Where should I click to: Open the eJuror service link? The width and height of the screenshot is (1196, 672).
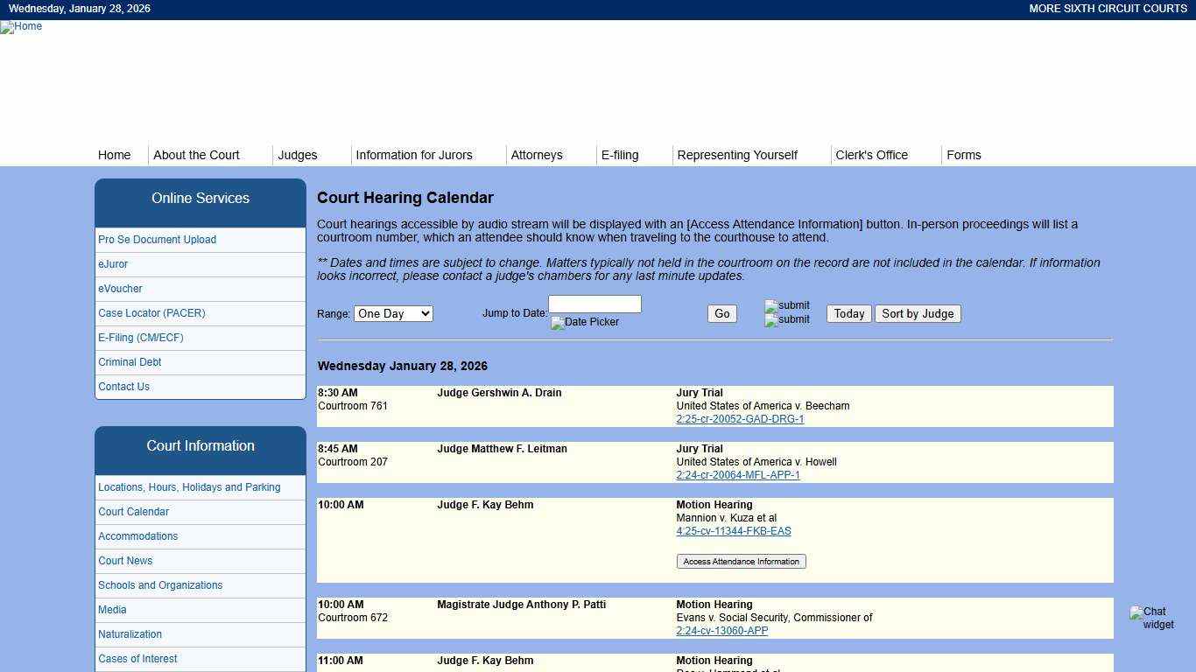pos(113,264)
